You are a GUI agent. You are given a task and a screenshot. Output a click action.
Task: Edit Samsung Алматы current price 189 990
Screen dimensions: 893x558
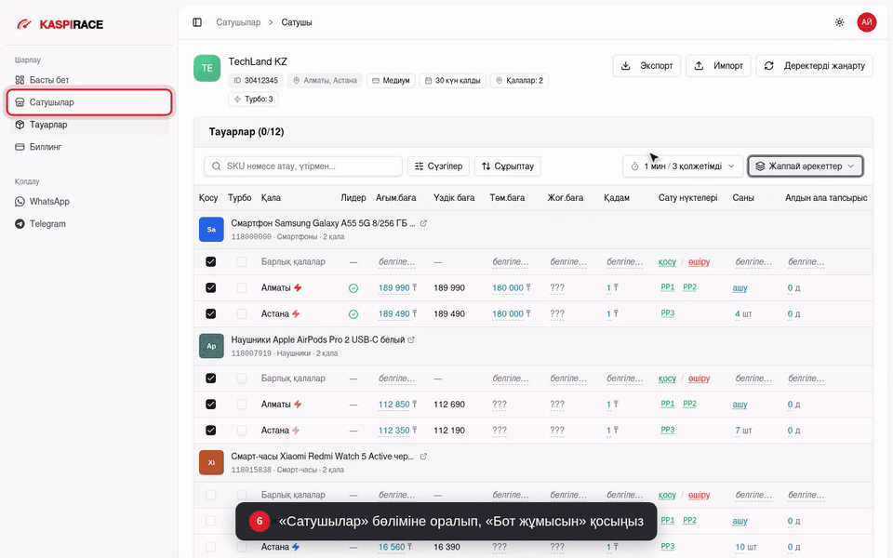pyautogui.click(x=397, y=288)
